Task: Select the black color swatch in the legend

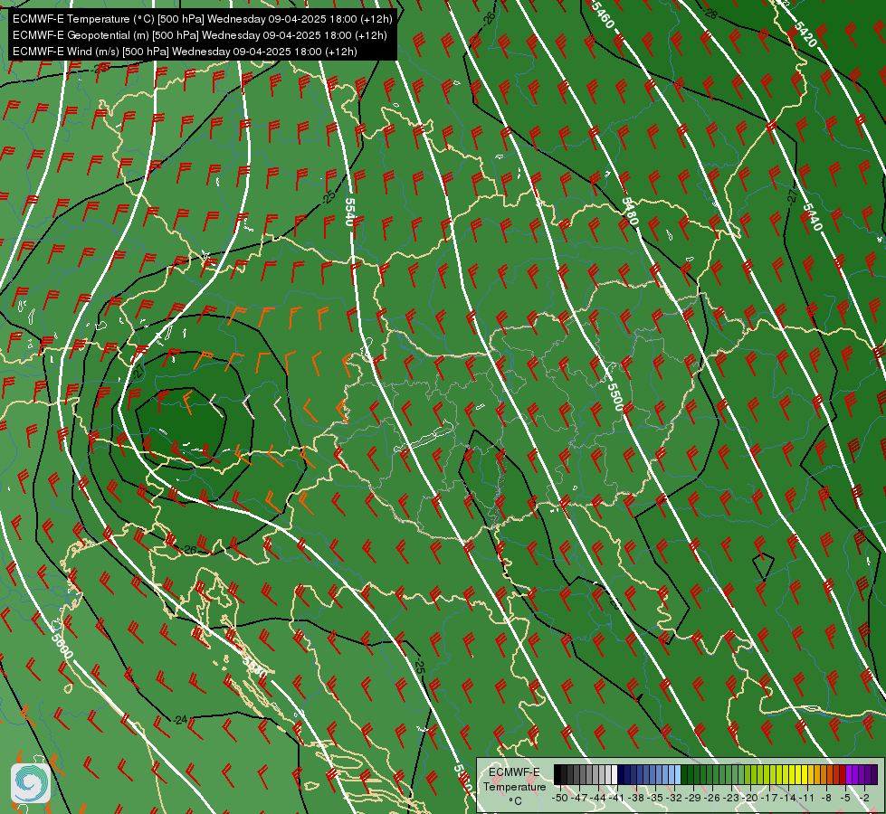Action: point(557,774)
